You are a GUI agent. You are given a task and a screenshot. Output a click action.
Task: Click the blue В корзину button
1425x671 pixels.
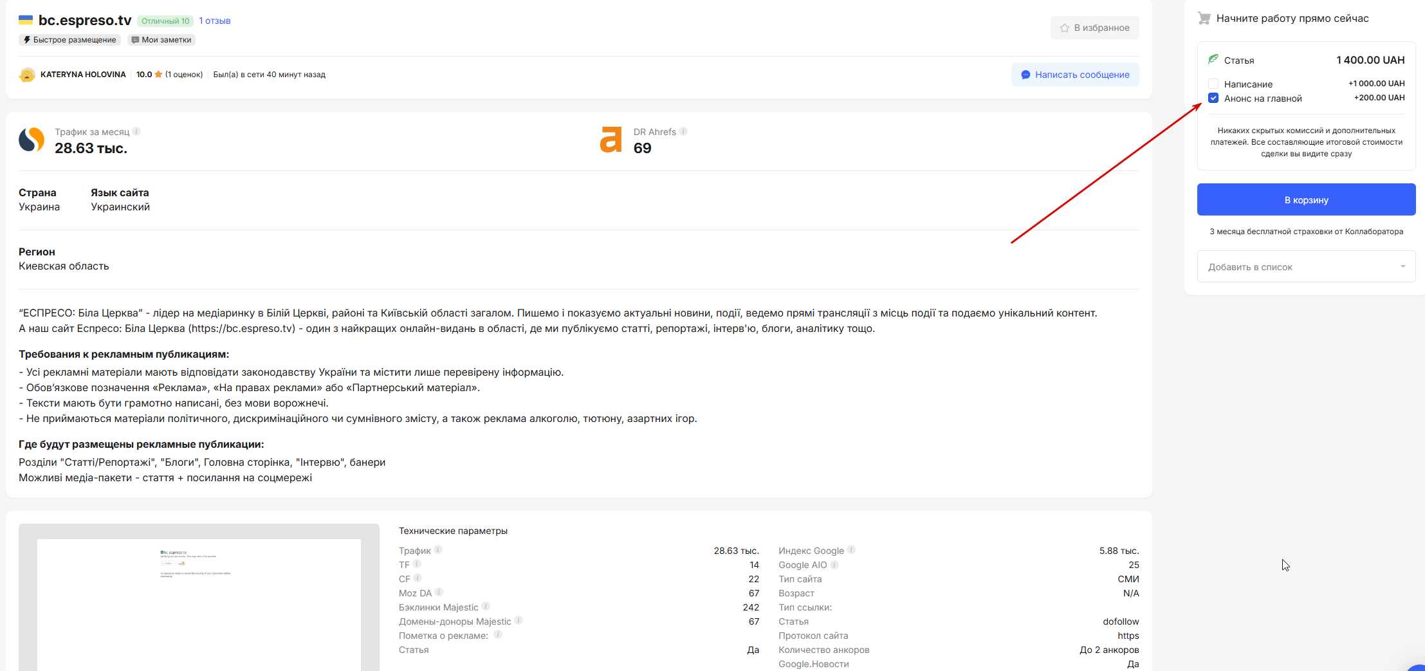tap(1306, 199)
